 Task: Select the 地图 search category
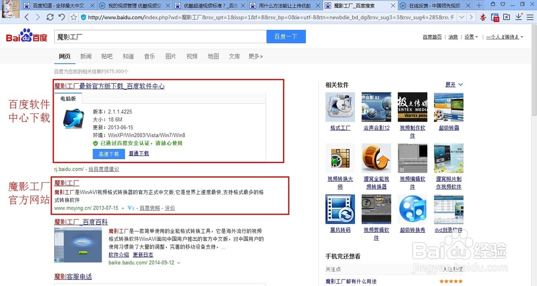tap(213, 56)
